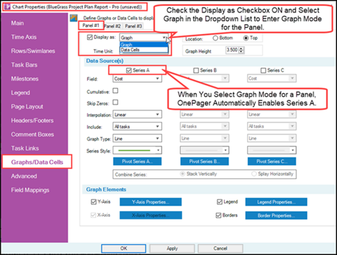Choose Graph in the dropdown list

(x=144, y=45)
